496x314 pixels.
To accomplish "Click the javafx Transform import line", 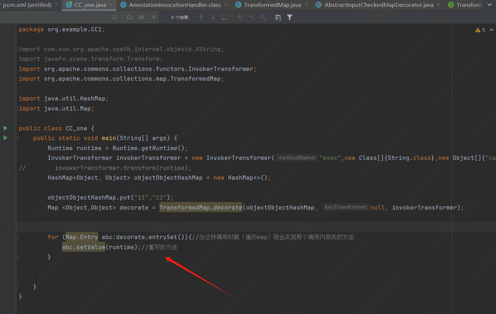I will (x=91, y=59).
